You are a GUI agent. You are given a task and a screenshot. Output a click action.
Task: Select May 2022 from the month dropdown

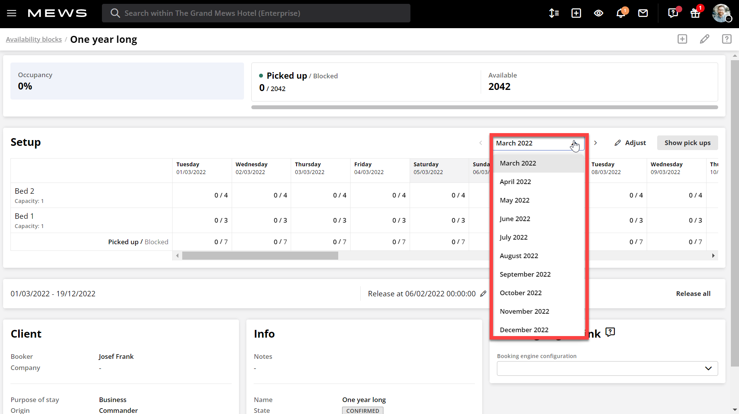pyautogui.click(x=514, y=200)
